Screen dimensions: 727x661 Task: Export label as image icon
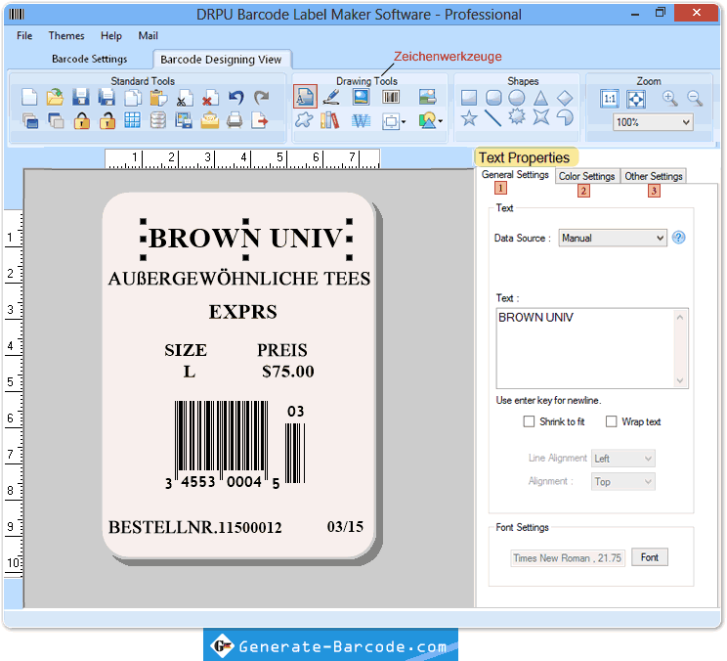[x=184, y=120]
